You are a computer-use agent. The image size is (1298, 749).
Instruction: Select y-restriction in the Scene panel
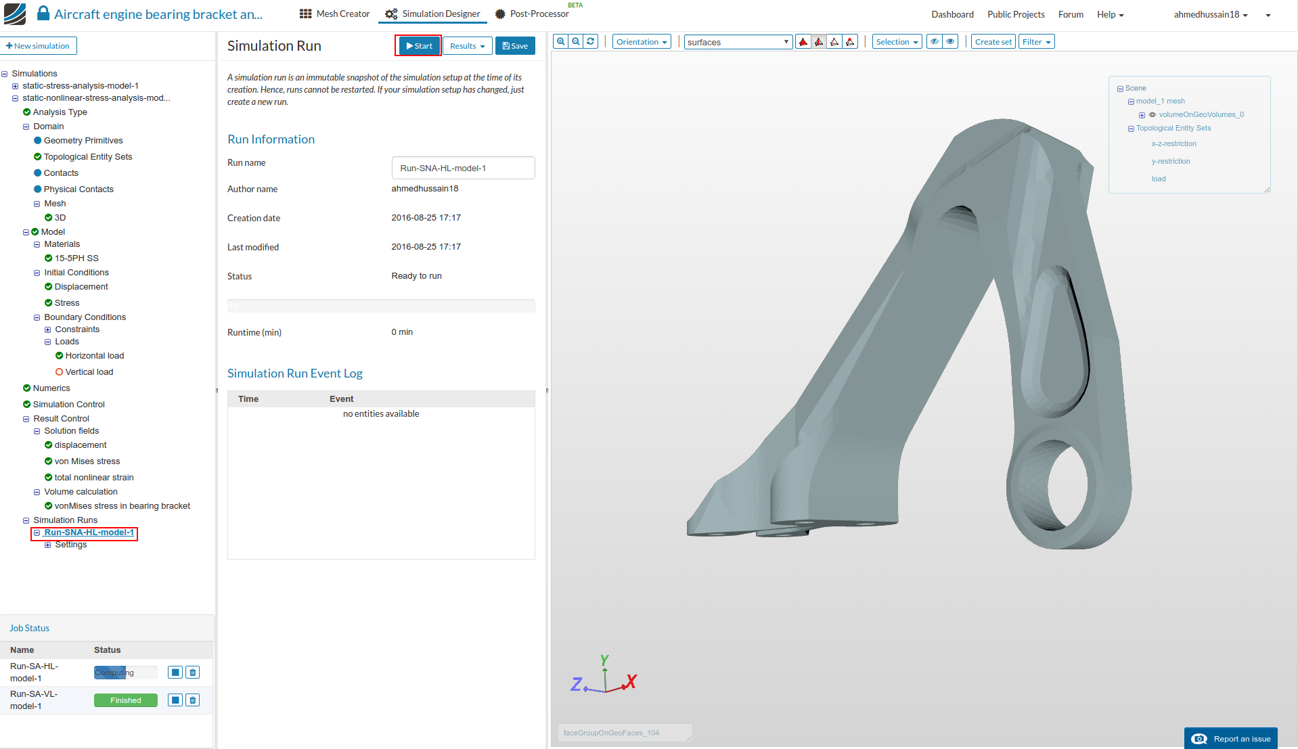[x=1170, y=162]
